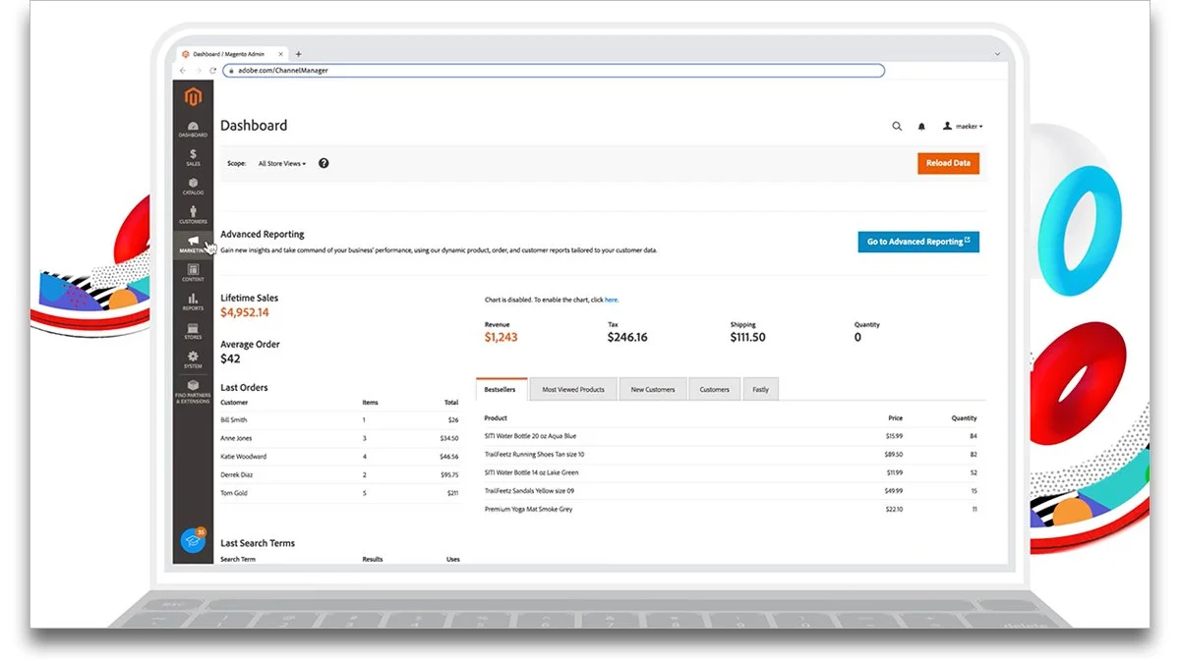The height and width of the screenshot is (660, 1180).
Task: Open the Content sidebar menu
Action: click(193, 273)
